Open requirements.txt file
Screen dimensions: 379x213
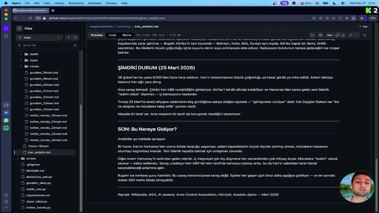pyautogui.click(x=38, y=196)
